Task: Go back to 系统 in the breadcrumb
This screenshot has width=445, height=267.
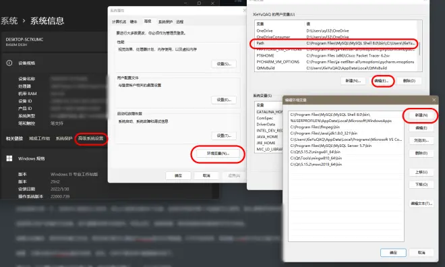Action: click(x=9, y=21)
